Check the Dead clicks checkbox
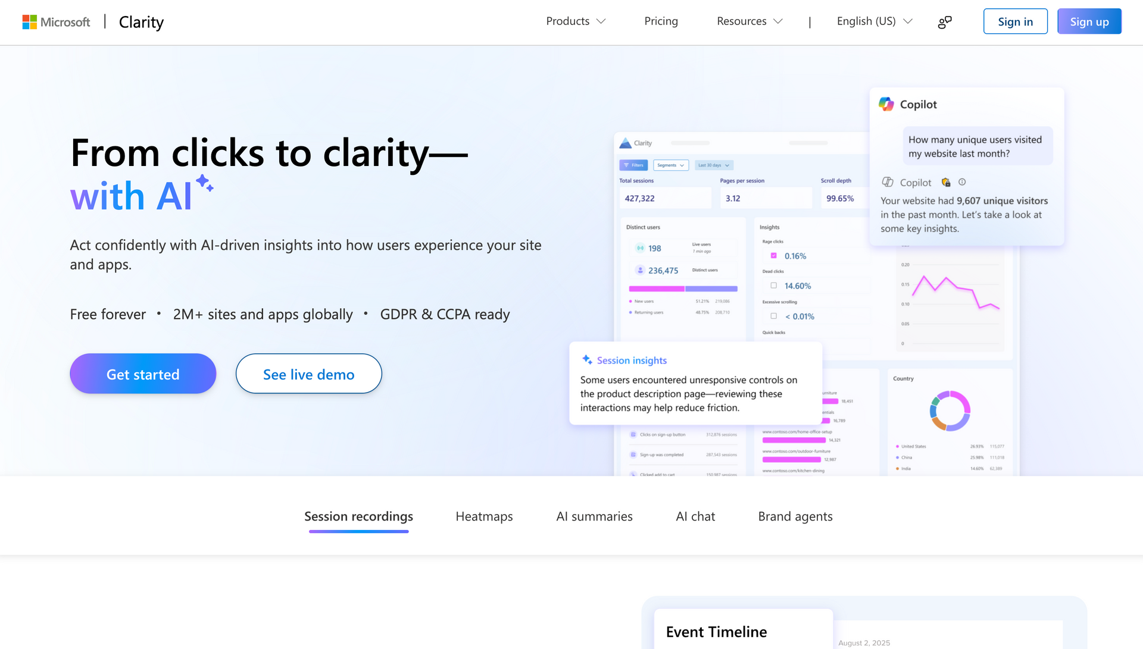Screen dimensions: 1143x649 pos(774,286)
